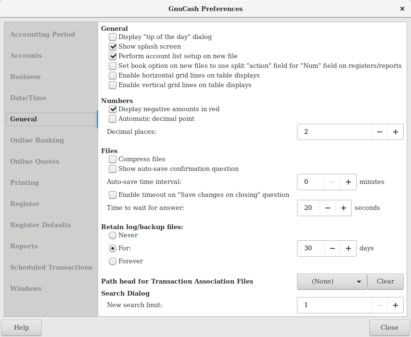Decrease the retain log files days
Screen dimensions: 411x337
pos(333,248)
